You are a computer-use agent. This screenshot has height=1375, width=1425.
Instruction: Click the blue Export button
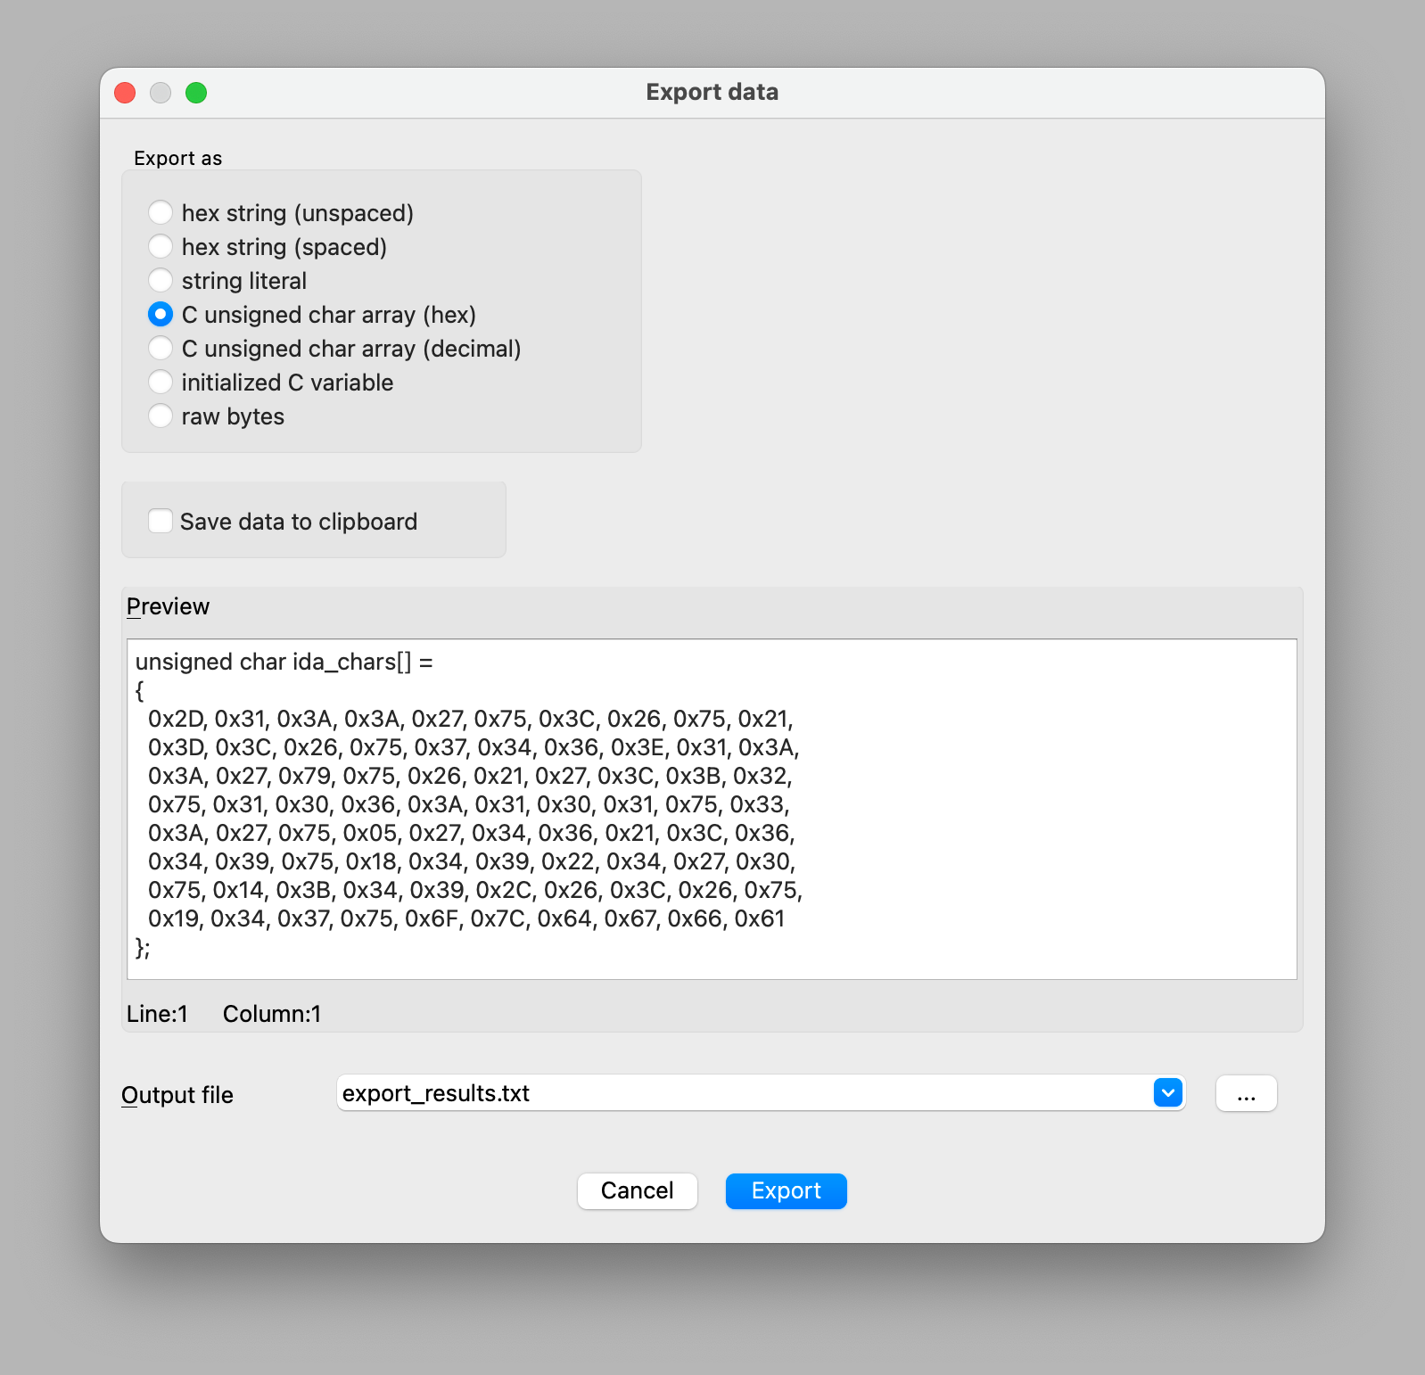tap(786, 1191)
